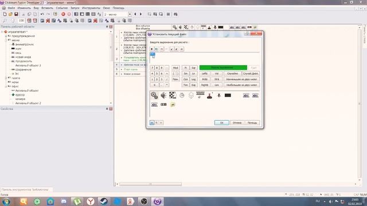The height and width of the screenshot is (206, 367).
Task: Open OBS Studio from the taskbar
Action: point(144,201)
